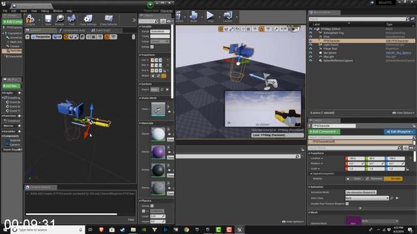Toggle visibility of Light Source actor
This screenshot has height=234, width=417.
(x=310, y=45)
